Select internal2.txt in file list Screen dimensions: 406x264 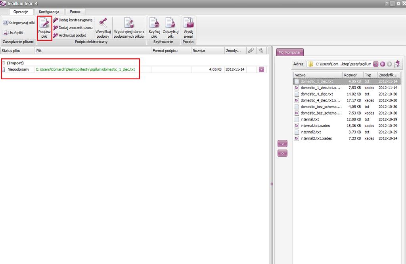pos(347,132)
